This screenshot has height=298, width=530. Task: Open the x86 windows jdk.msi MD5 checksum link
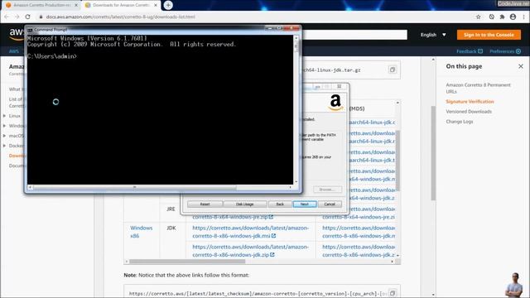tap(359, 232)
